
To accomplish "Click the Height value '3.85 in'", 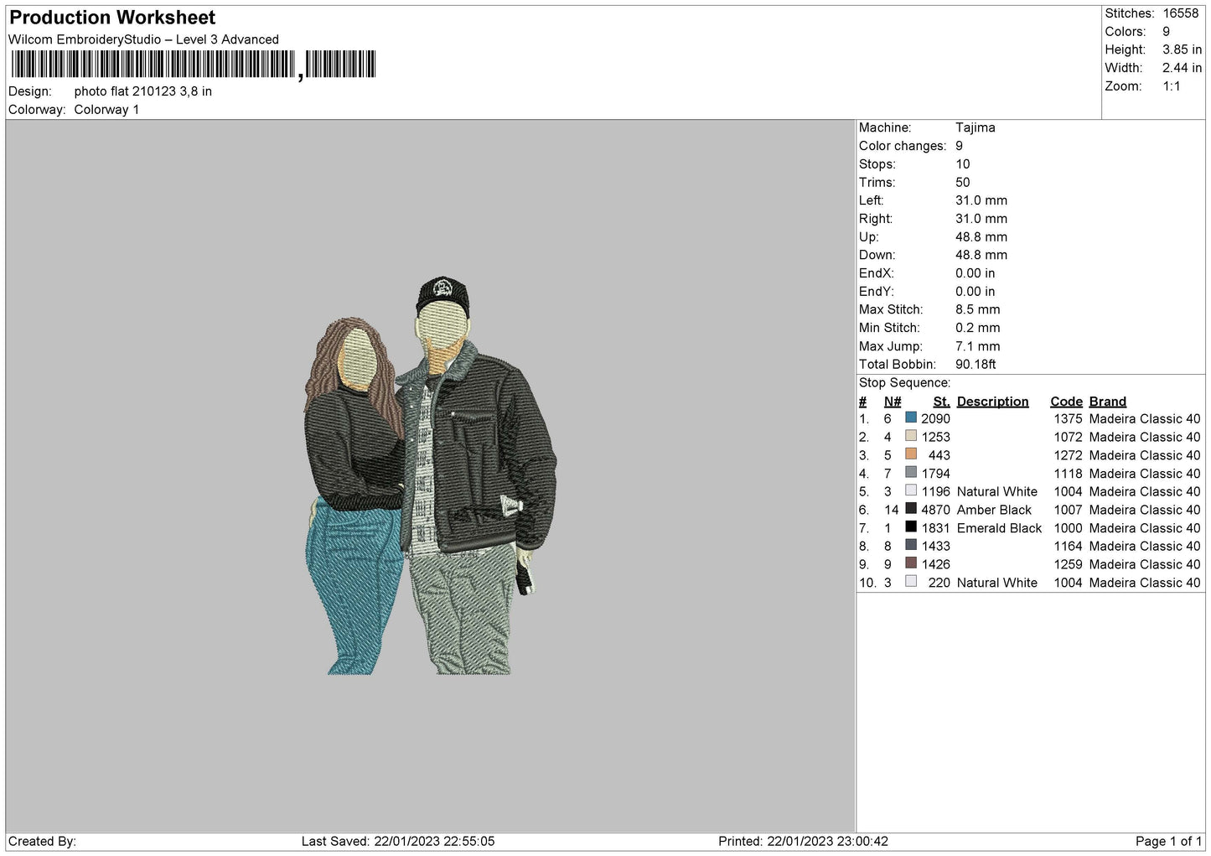I will coord(1183,49).
